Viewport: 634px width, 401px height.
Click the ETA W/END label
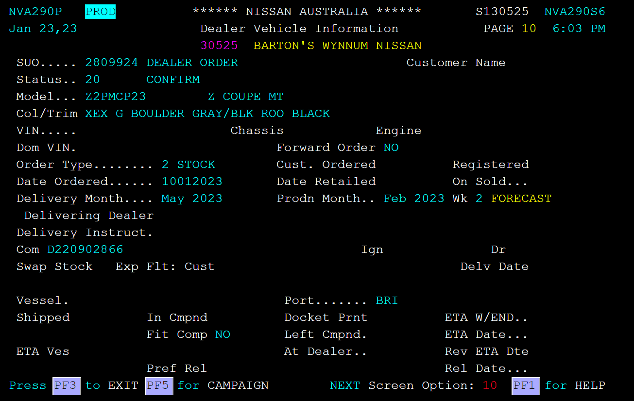point(486,317)
